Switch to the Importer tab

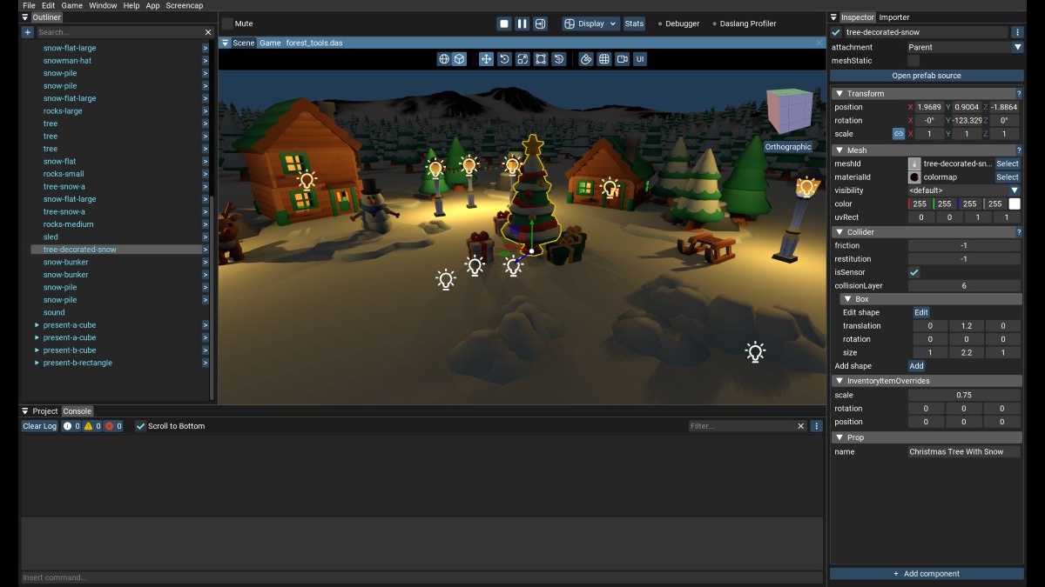(x=894, y=17)
